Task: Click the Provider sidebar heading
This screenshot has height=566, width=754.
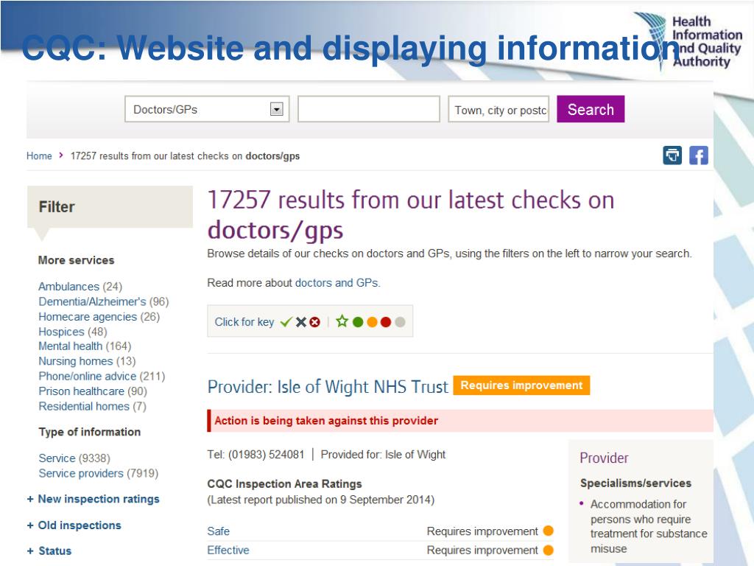Action: (604, 458)
